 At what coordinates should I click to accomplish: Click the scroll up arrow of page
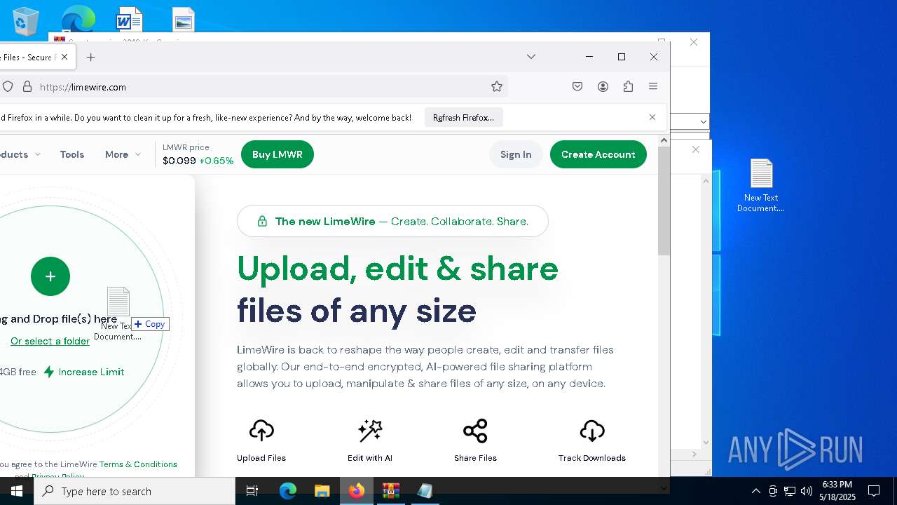[664, 140]
